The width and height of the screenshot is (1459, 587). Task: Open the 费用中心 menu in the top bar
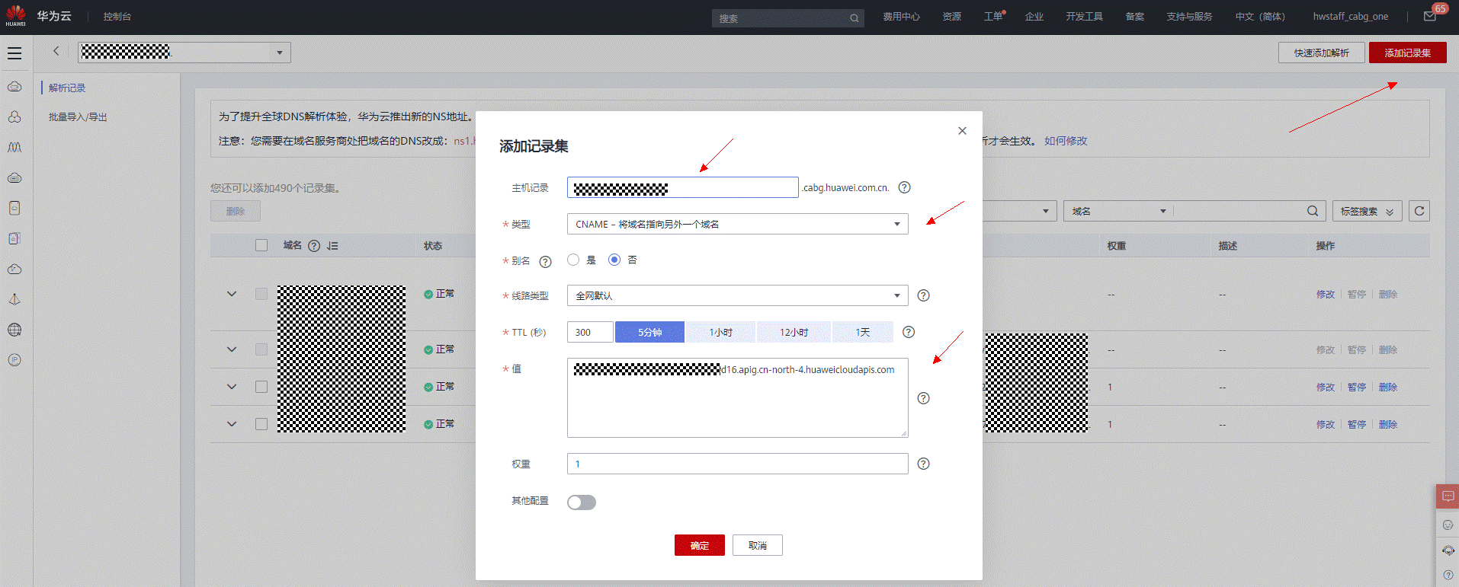(x=901, y=17)
